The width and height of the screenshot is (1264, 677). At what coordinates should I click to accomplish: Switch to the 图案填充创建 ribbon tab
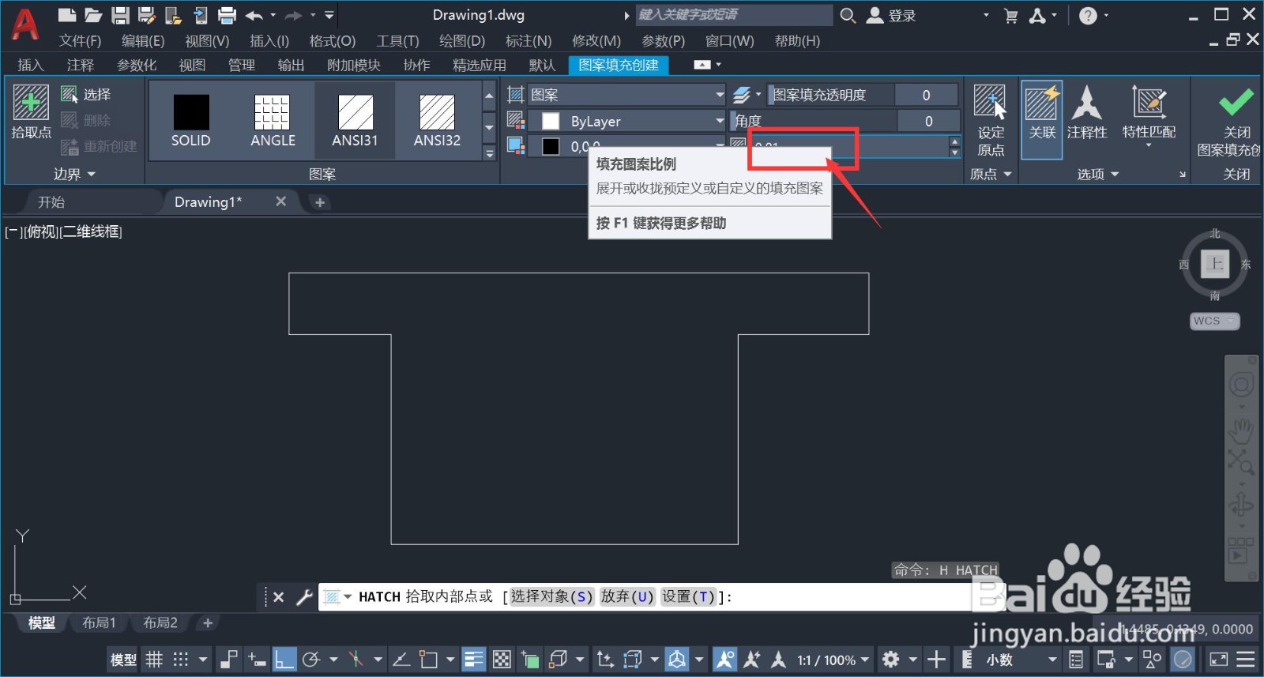coord(619,65)
